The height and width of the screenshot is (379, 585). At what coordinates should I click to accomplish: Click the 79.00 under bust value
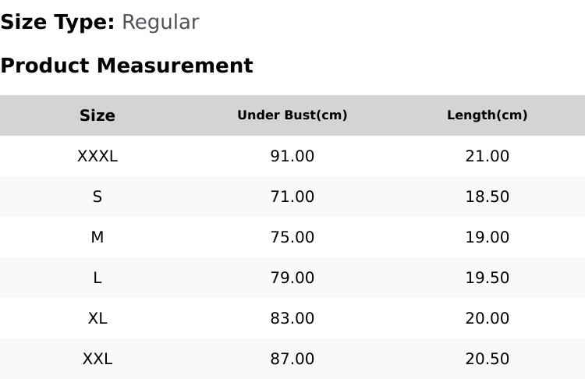292,278
